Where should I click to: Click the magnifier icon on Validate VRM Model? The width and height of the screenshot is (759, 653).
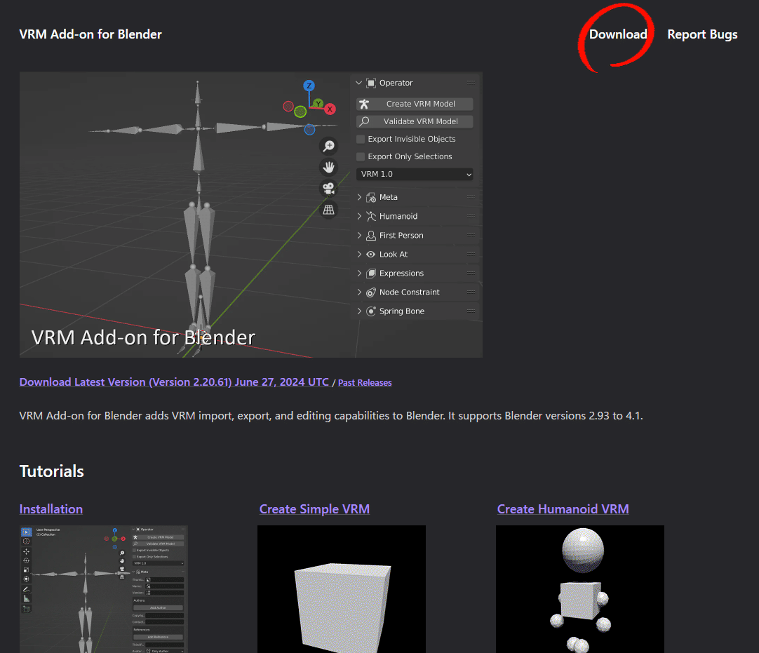point(365,121)
